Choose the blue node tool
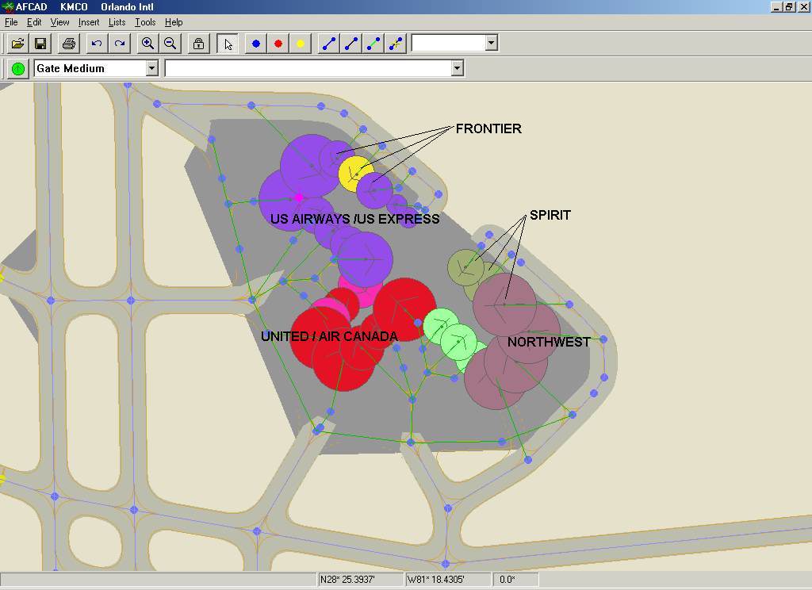Screen dimensions: 812x590 (x=256, y=44)
